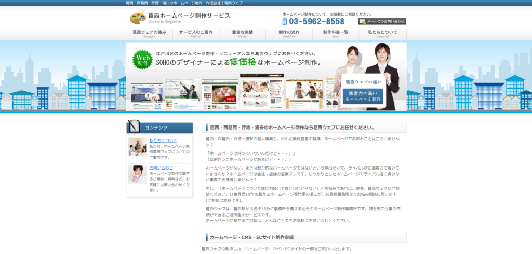532x254 pixels.
Task: Click the 私たちについて sidebar link
Action: [x=163, y=140]
